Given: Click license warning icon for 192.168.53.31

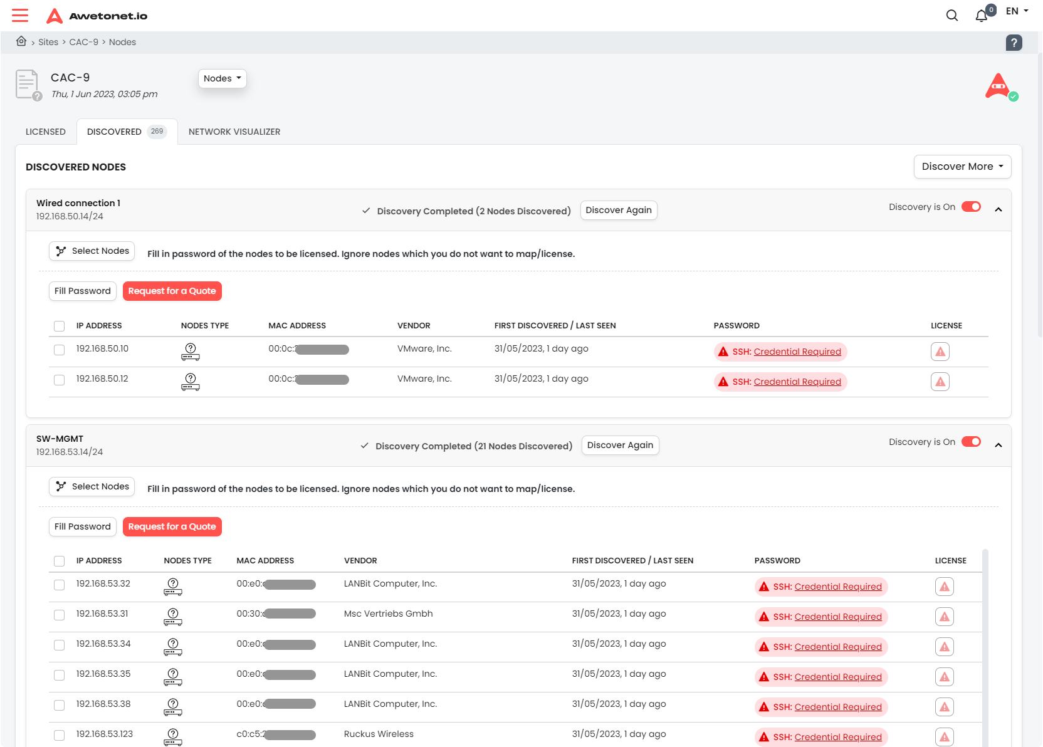Looking at the screenshot, I should 945,617.
